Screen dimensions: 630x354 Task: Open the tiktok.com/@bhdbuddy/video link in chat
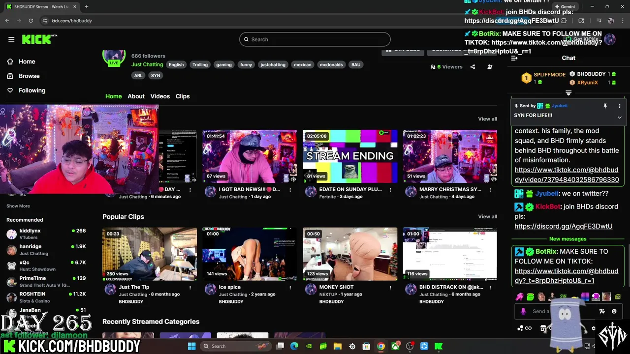567,175
